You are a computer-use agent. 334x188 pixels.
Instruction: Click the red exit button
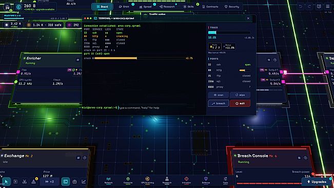(240, 103)
